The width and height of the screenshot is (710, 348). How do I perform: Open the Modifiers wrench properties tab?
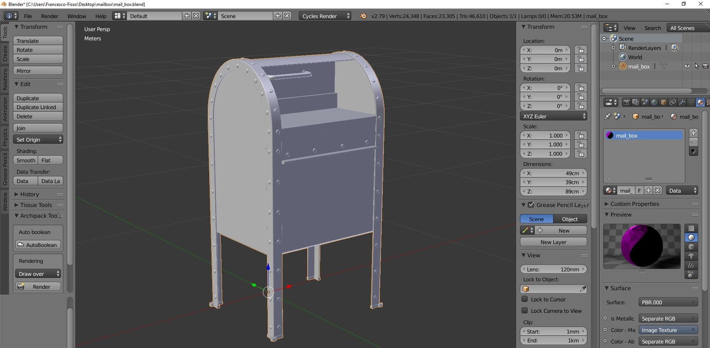point(682,102)
